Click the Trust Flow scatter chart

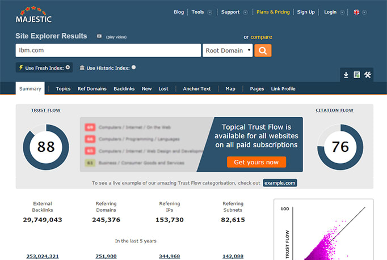tap(323, 229)
